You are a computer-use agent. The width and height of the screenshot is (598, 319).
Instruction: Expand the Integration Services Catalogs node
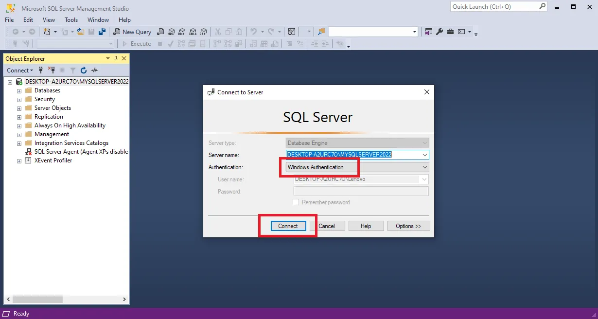[19, 143]
